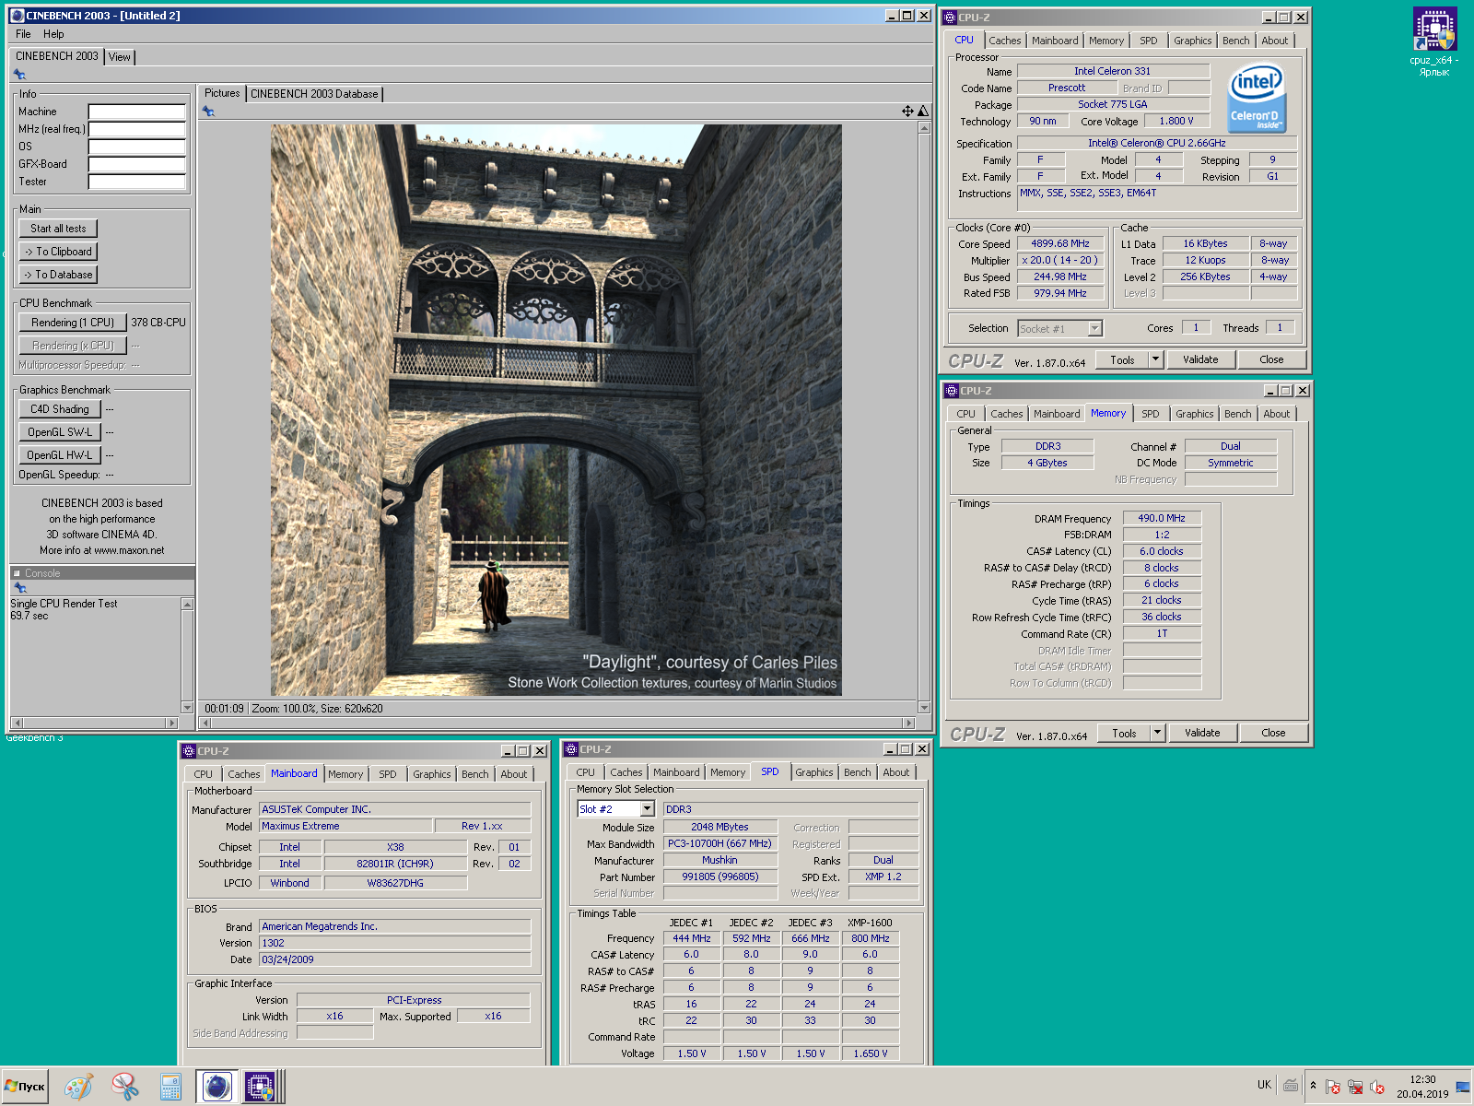Open the Socket #1 selection dropdown
The image size is (1474, 1106).
(x=1094, y=328)
